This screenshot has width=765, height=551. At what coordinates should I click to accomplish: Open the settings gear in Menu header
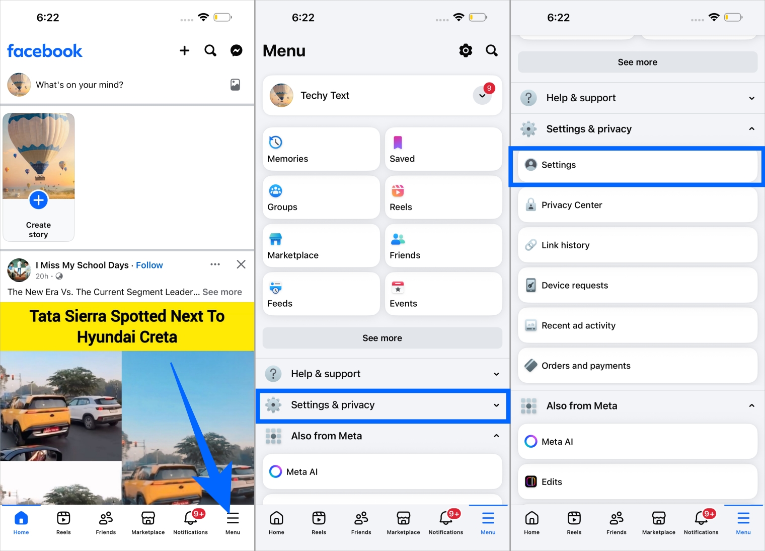(465, 50)
